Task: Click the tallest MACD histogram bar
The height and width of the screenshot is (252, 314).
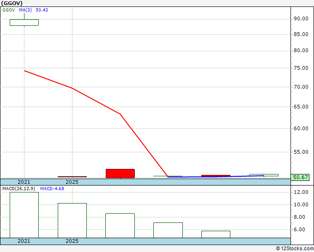Action: pos(24,215)
